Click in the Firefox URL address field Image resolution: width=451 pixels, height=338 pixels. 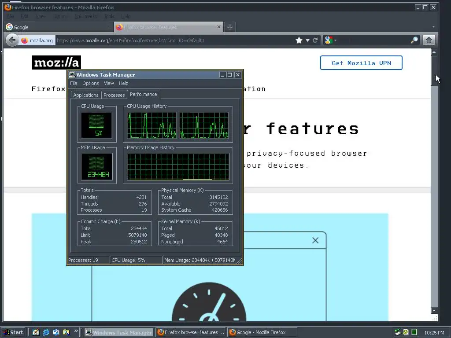tap(174, 40)
